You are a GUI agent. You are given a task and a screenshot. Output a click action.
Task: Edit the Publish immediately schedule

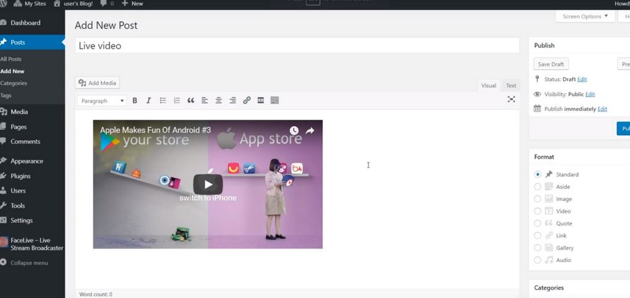pos(602,109)
